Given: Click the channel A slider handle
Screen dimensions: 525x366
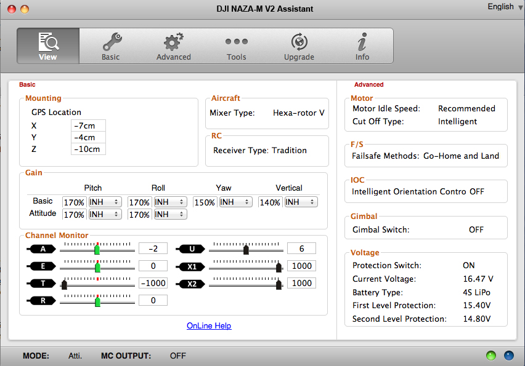Looking at the screenshot, I should [97, 249].
